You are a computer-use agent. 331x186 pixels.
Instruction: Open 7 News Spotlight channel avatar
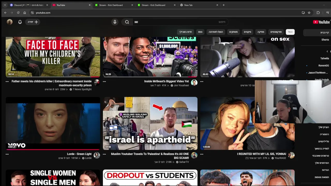pyautogui.click(x=97, y=82)
